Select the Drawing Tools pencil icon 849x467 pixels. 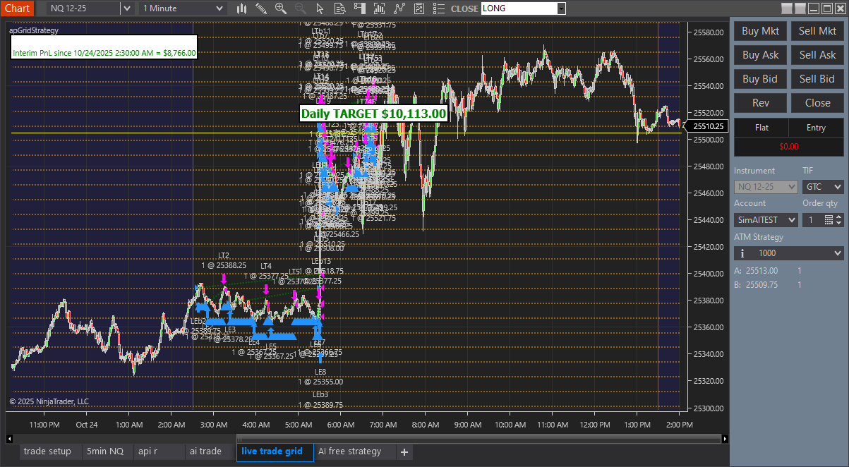click(x=260, y=8)
